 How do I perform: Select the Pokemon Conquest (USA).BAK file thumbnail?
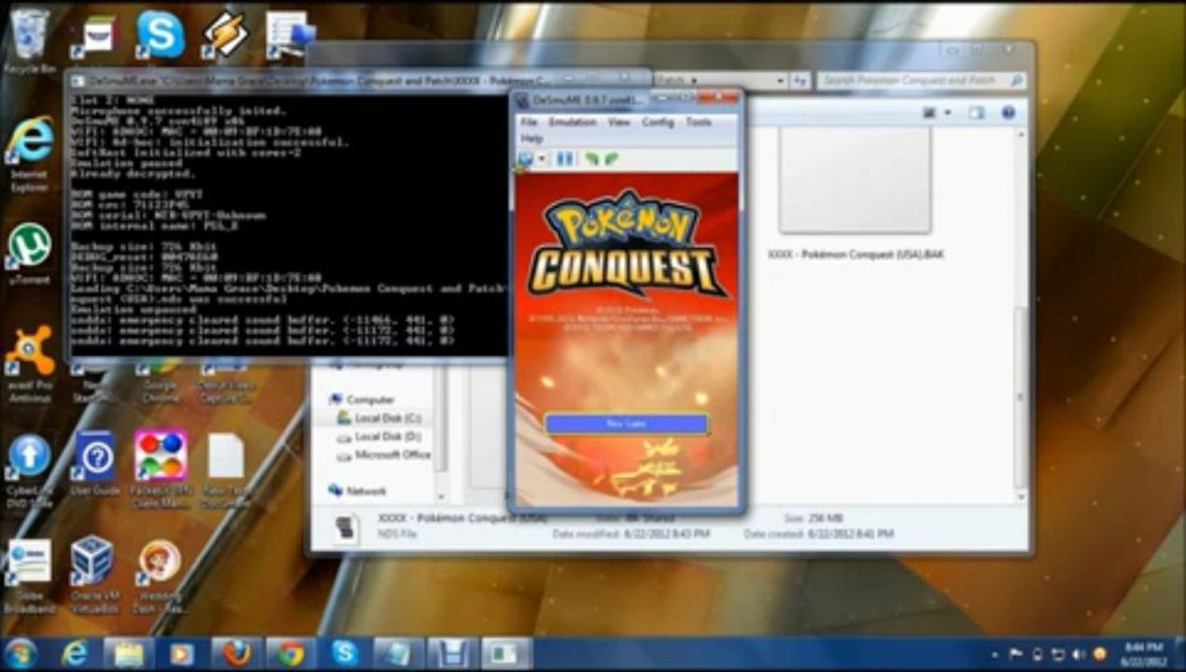tap(855, 179)
